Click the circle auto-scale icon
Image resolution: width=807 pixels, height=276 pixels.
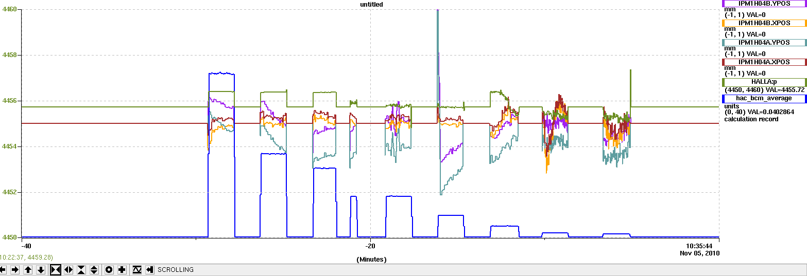(109, 269)
